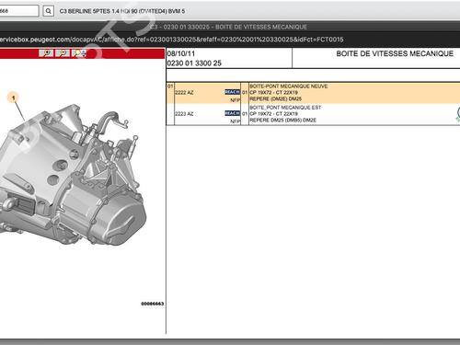Select the BOITE_PONT MECANIQUE EST description
460x345 pixels.
[x=285, y=108]
